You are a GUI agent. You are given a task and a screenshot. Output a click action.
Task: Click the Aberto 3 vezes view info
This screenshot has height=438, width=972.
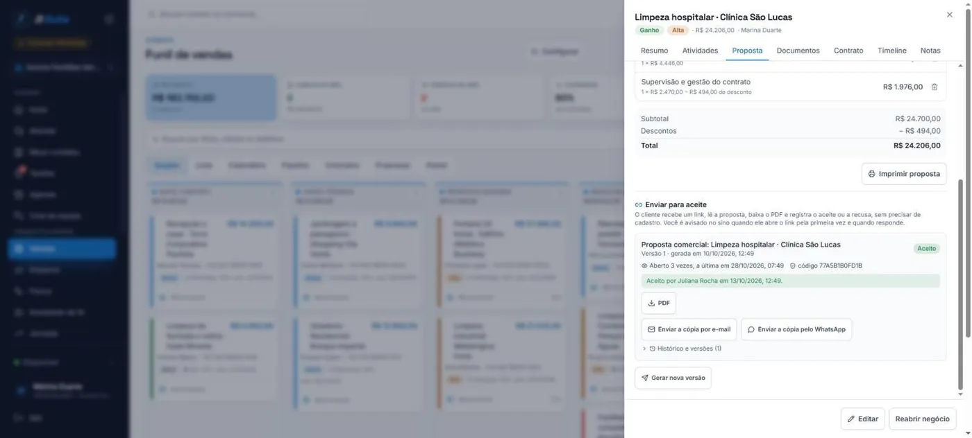click(x=712, y=265)
